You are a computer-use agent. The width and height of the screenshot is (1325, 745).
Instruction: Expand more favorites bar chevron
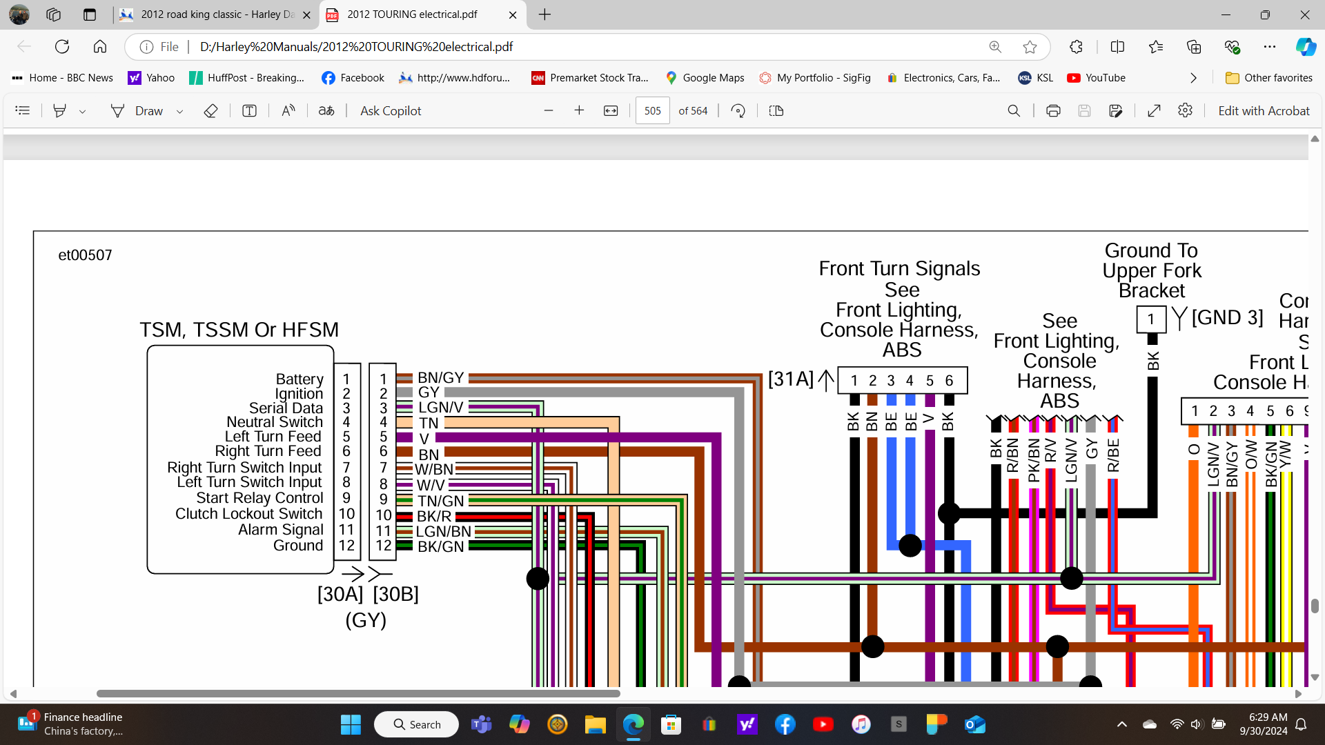[x=1193, y=78]
